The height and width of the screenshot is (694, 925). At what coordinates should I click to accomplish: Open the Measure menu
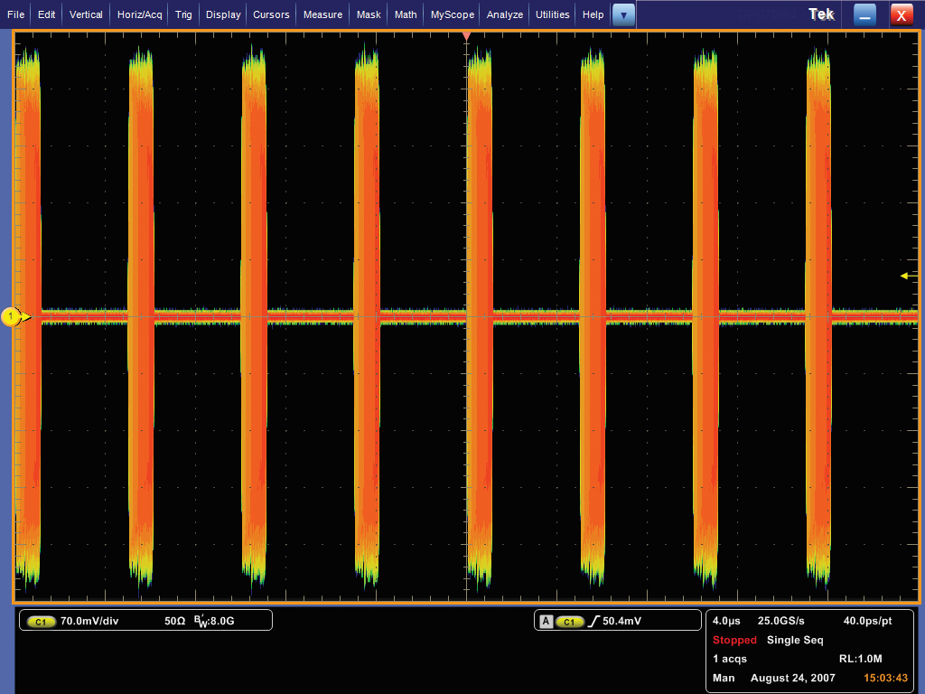(322, 14)
